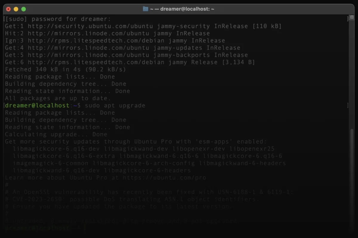Click the 'Hit:2' mirrors.linode.com jammy line

(x=107, y=33)
